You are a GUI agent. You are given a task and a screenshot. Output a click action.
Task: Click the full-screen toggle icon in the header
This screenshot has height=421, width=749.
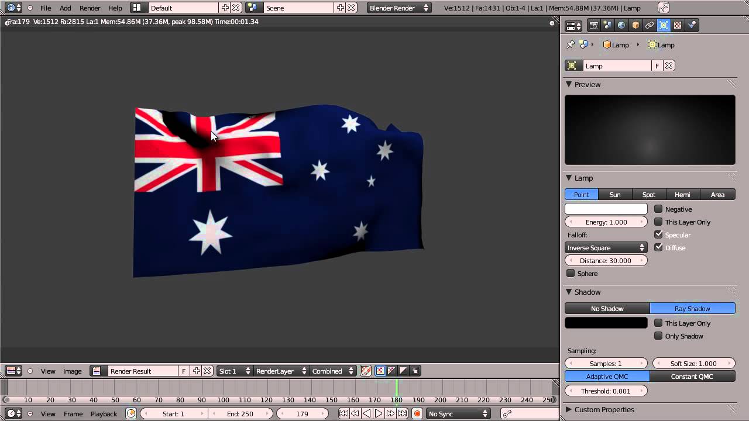[664, 8]
